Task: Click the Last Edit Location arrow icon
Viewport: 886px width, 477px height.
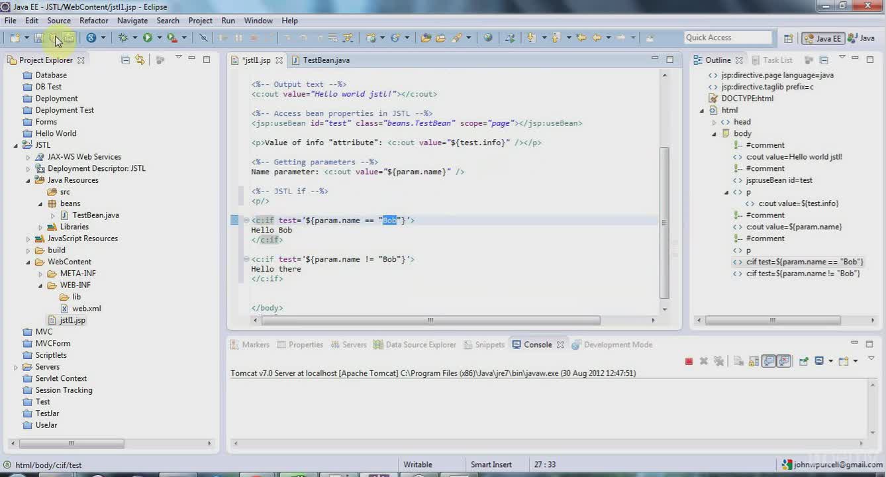Action: [x=581, y=38]
